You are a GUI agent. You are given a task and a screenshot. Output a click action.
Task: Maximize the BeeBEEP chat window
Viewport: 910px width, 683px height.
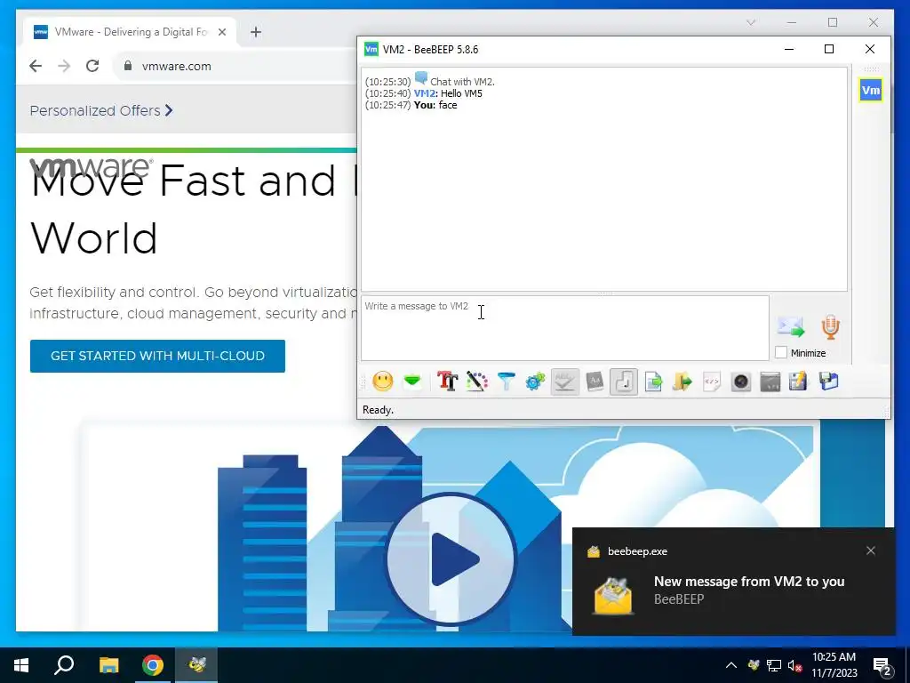[x=829, y=50]
